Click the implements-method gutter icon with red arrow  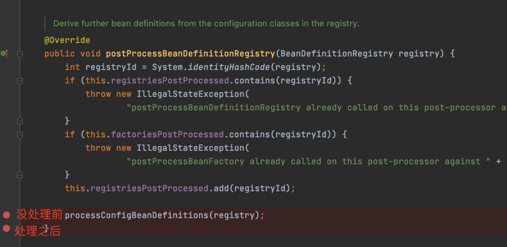coord(5,54)
